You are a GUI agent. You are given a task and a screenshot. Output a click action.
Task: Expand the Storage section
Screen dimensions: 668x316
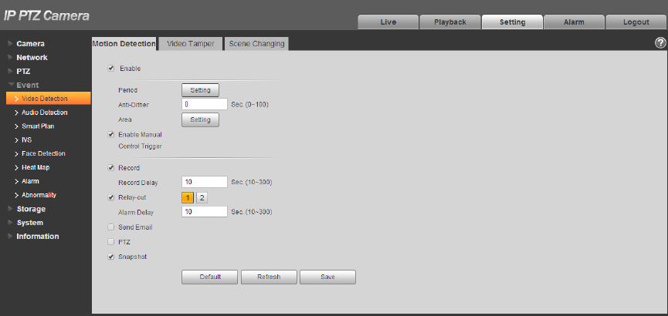(x=31, y=209)
